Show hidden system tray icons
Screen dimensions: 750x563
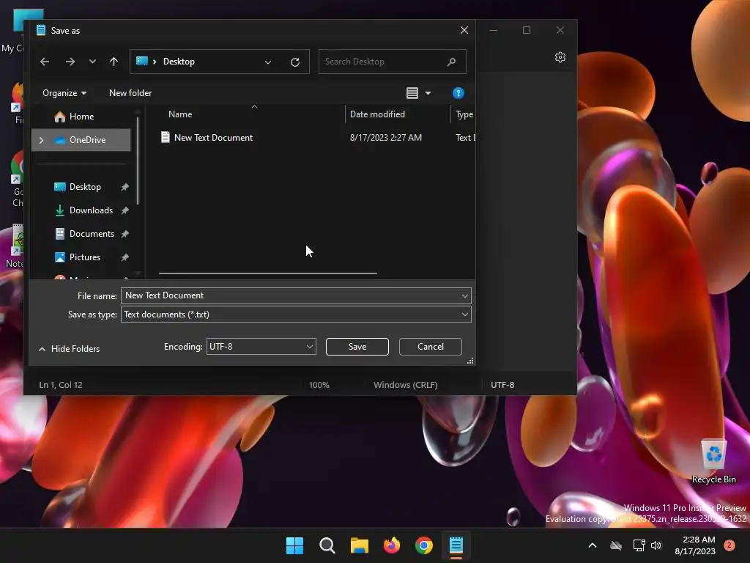click(x=592, y=545)
